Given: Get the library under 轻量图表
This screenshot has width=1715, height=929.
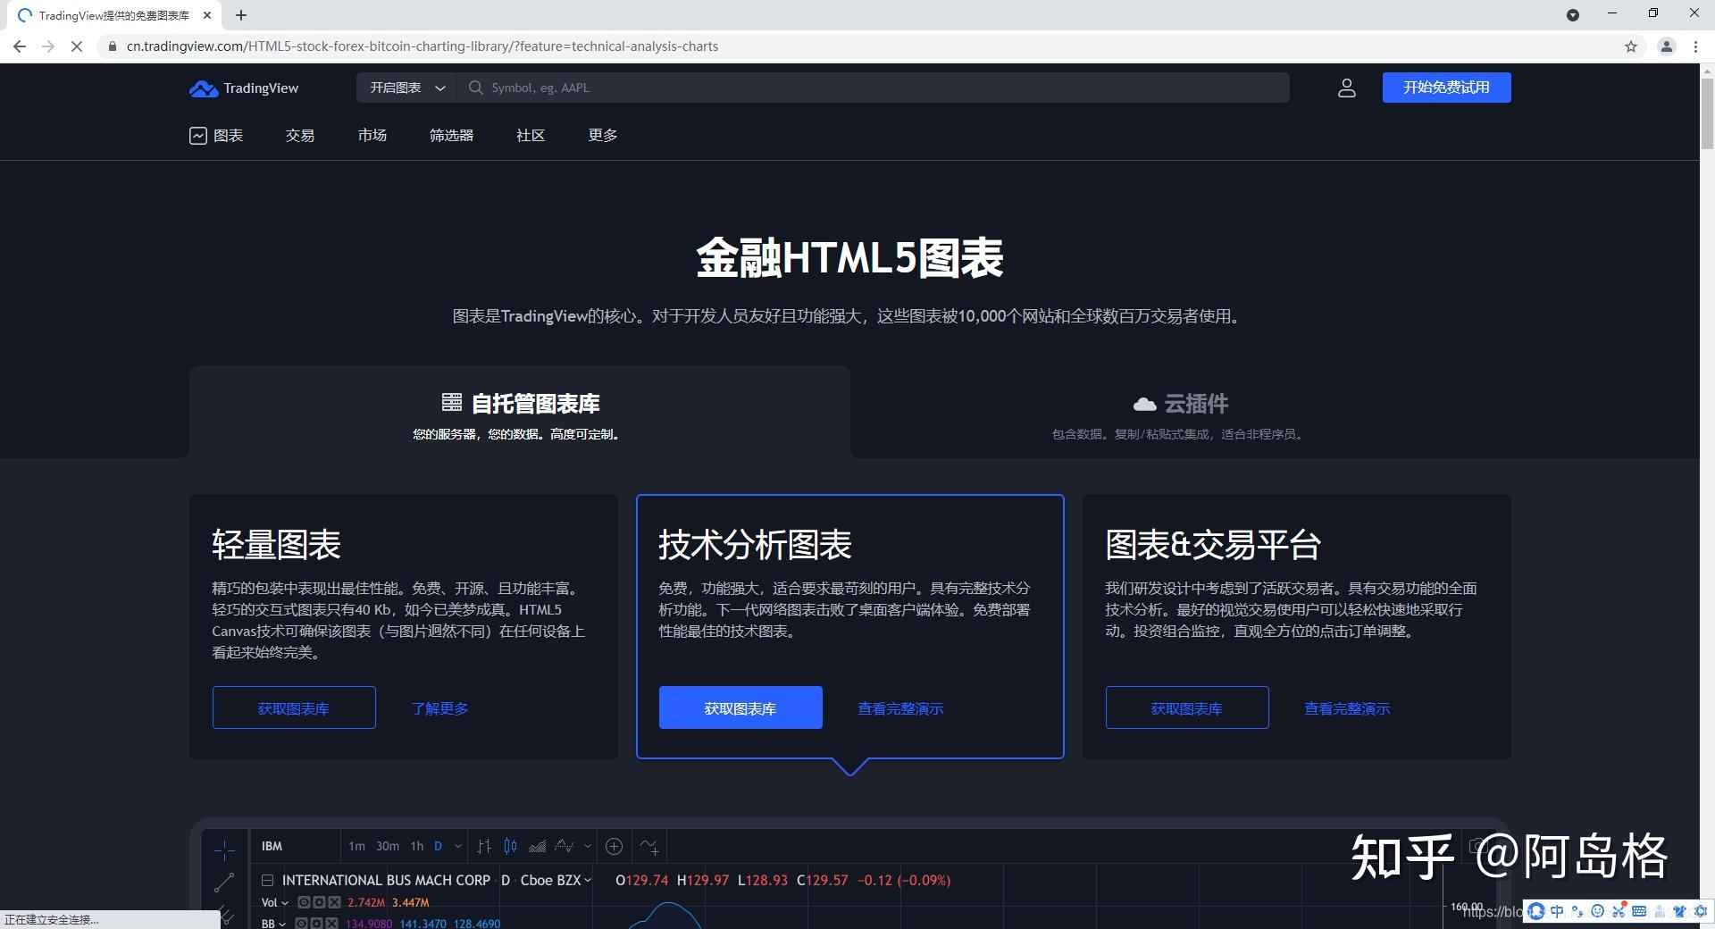Looking at the screenshot, I should pyautogui.click(x=294, y=708).
